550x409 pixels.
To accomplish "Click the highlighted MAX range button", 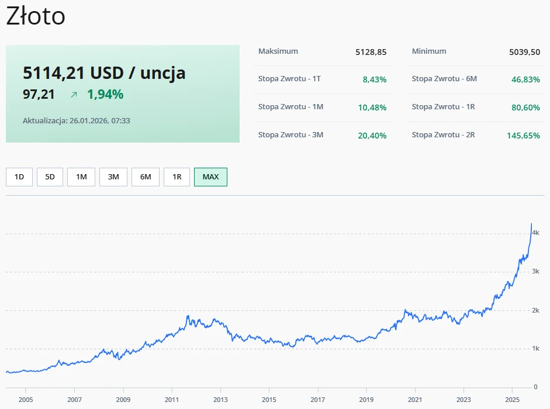I will coord(210,177).
